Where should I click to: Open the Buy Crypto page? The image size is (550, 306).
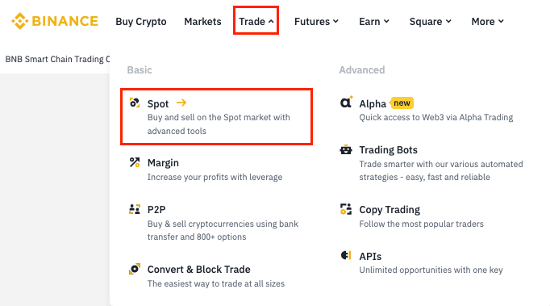(141, 22)
